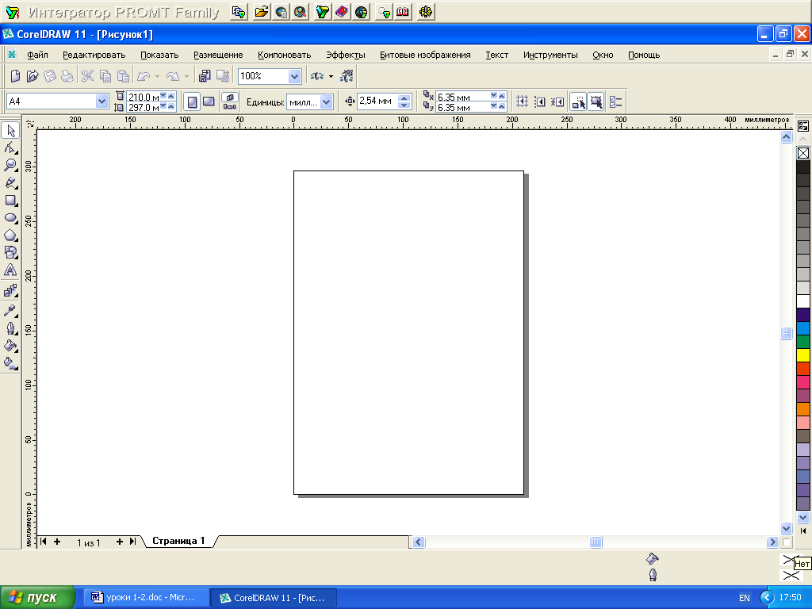Select the Eyedropper tool

(x=11, y=310)
